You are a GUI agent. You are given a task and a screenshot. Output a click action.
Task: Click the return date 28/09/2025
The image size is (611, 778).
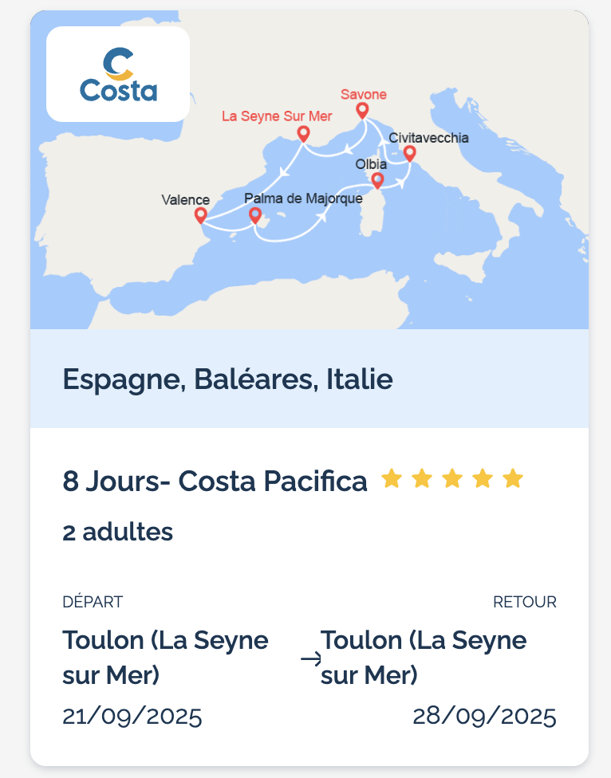484,717
